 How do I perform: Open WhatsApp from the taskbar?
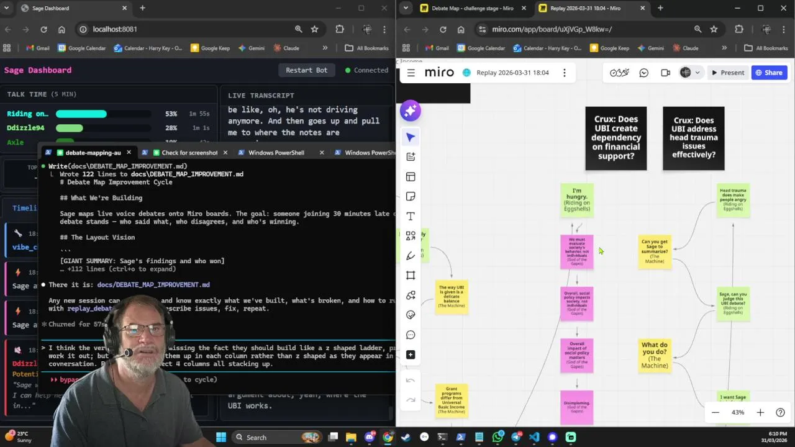pyautogui.click(x=497, y=437)
